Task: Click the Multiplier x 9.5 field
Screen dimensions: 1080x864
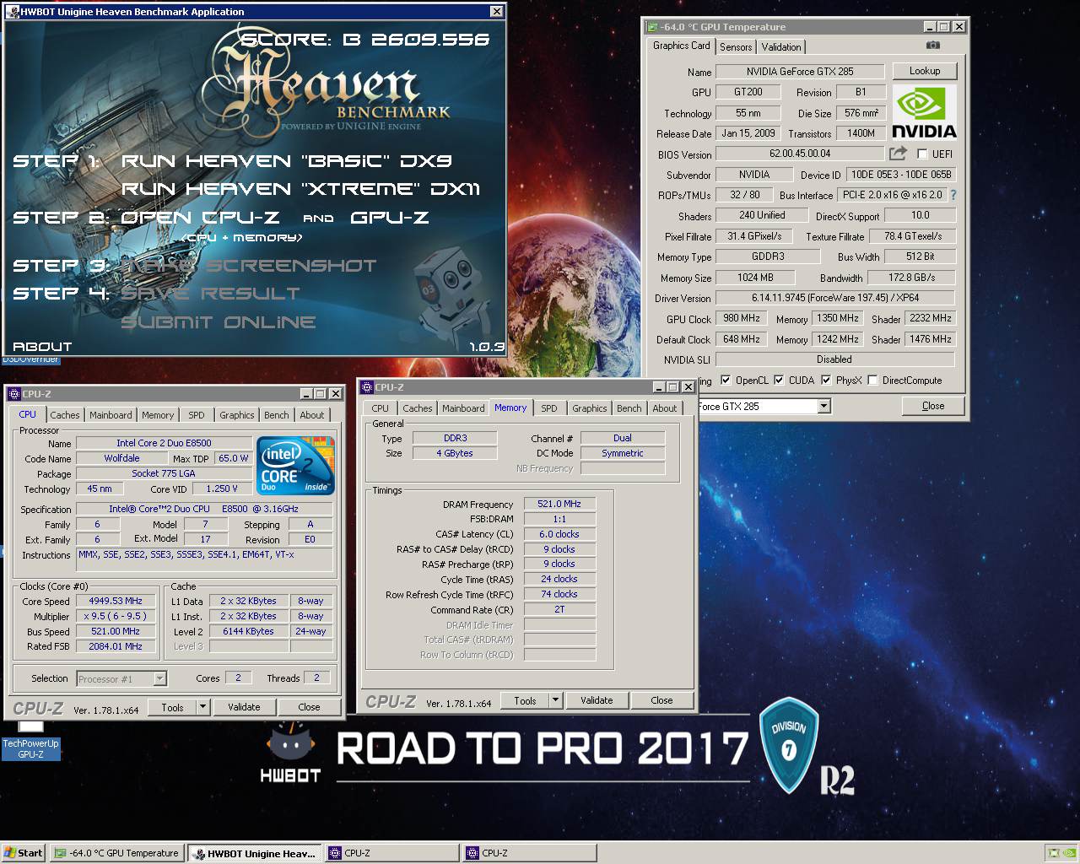Action: click(116, 616)
